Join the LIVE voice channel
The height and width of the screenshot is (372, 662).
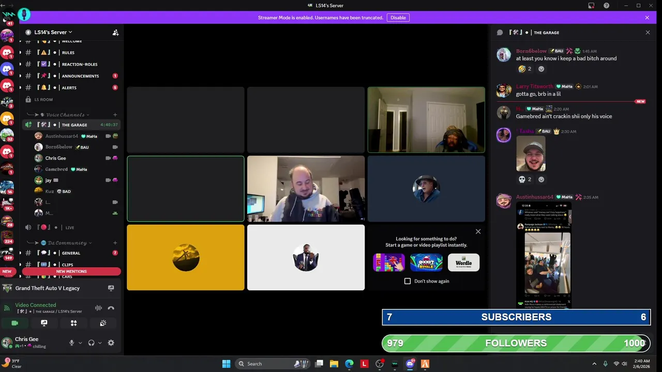71,227
